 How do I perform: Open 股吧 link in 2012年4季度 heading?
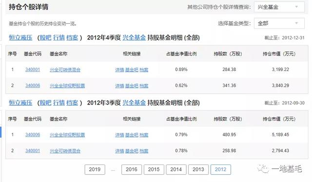(x=45, y=37)
